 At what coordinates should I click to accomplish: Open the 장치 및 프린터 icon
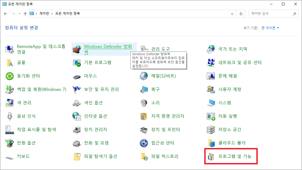pyautogui.click(x=144, y=130)
